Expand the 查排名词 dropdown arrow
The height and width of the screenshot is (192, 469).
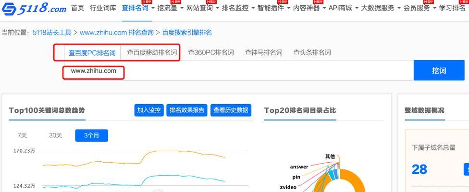tap(153, 8)
